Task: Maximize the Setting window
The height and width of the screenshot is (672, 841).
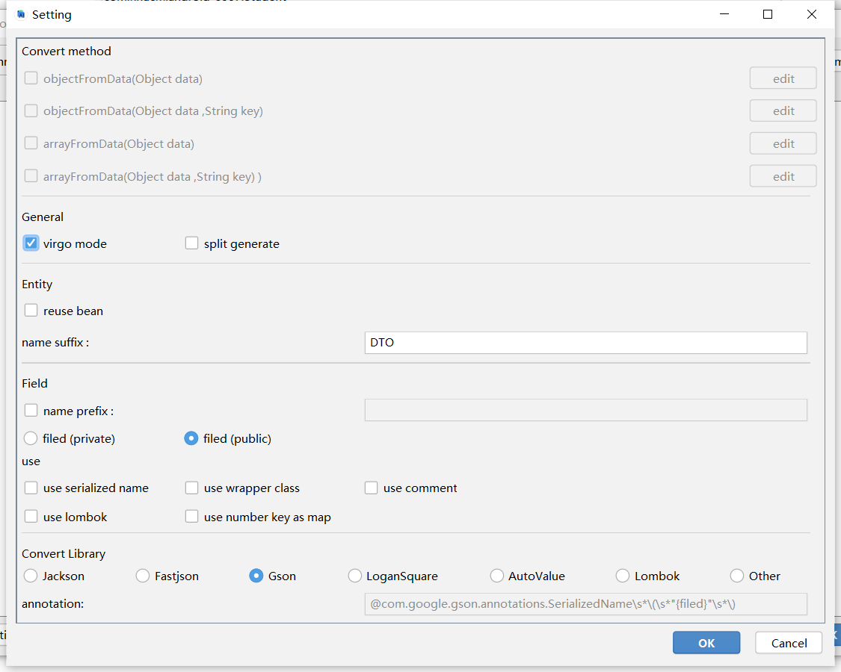Action: click(x=768, y=14)
